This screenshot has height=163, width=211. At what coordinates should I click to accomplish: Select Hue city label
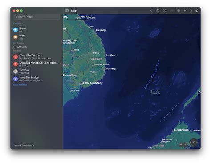(92, 26)
